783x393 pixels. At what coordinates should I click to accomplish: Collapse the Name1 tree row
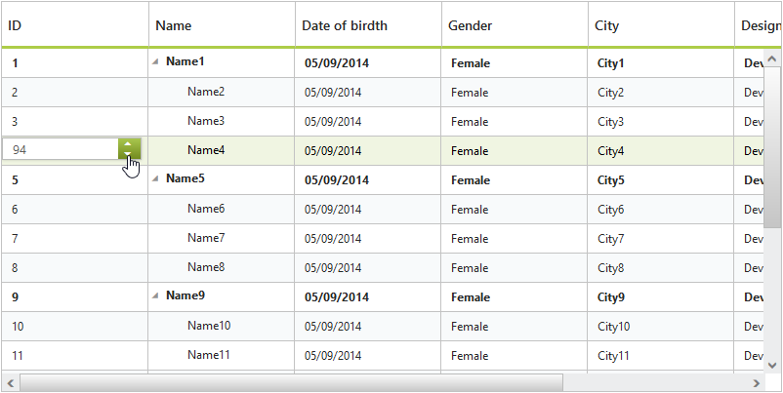pos(155,61)
